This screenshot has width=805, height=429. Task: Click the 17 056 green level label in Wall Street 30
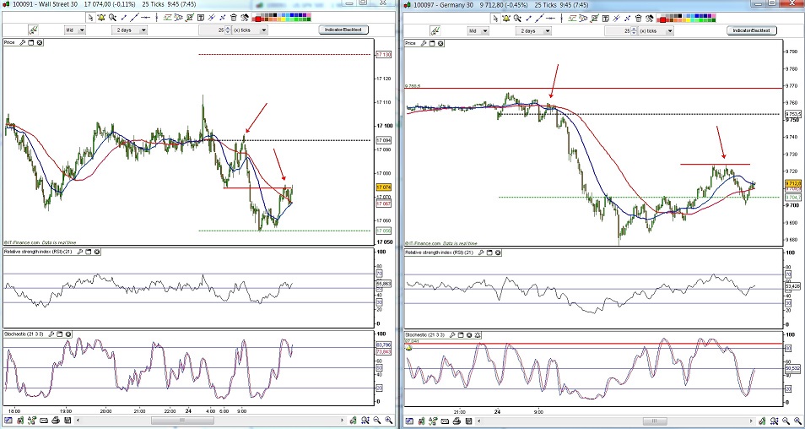[x=383, y=231]
